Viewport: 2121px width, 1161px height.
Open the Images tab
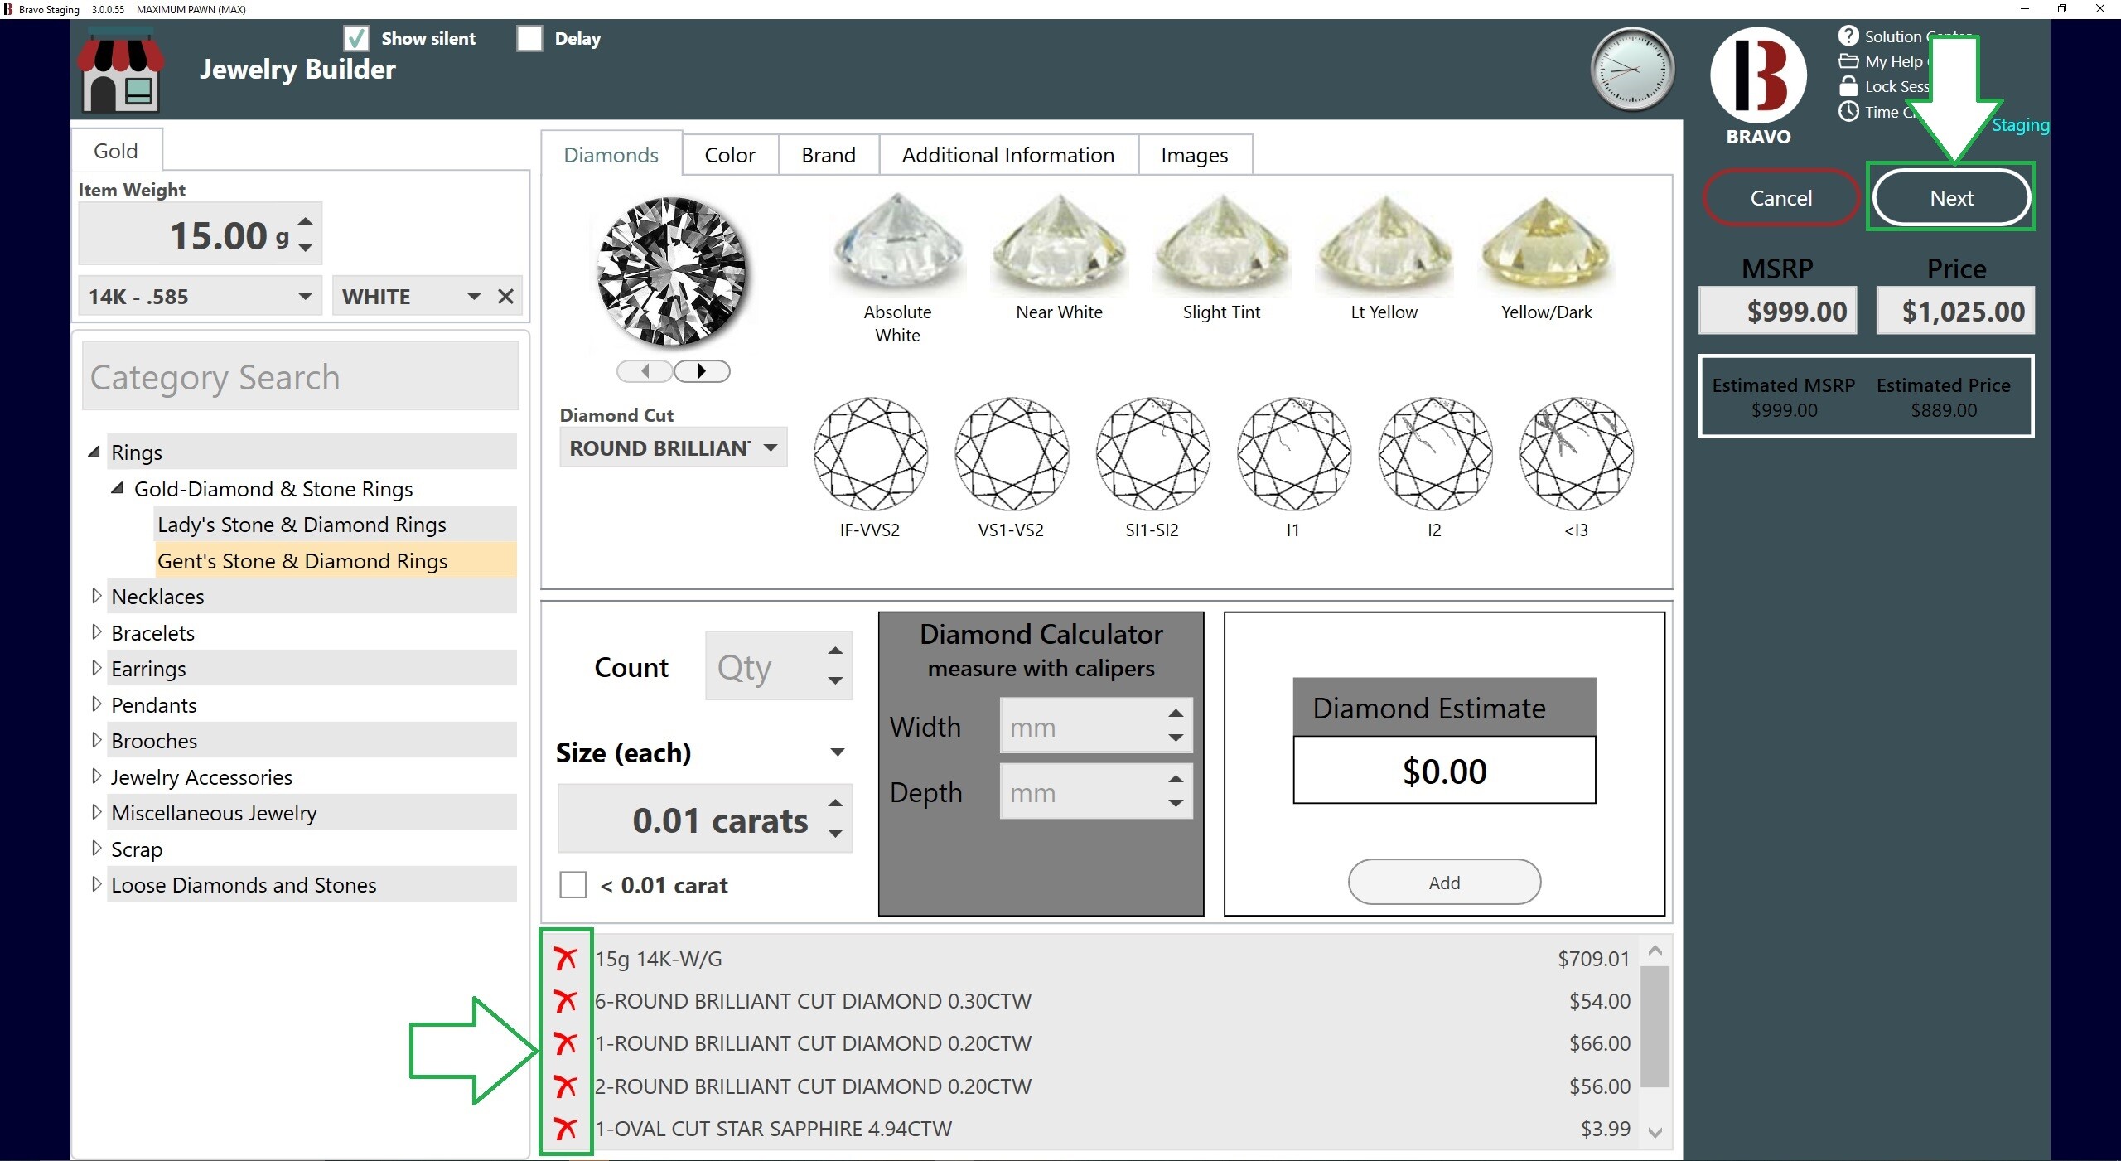[1195, 155]
